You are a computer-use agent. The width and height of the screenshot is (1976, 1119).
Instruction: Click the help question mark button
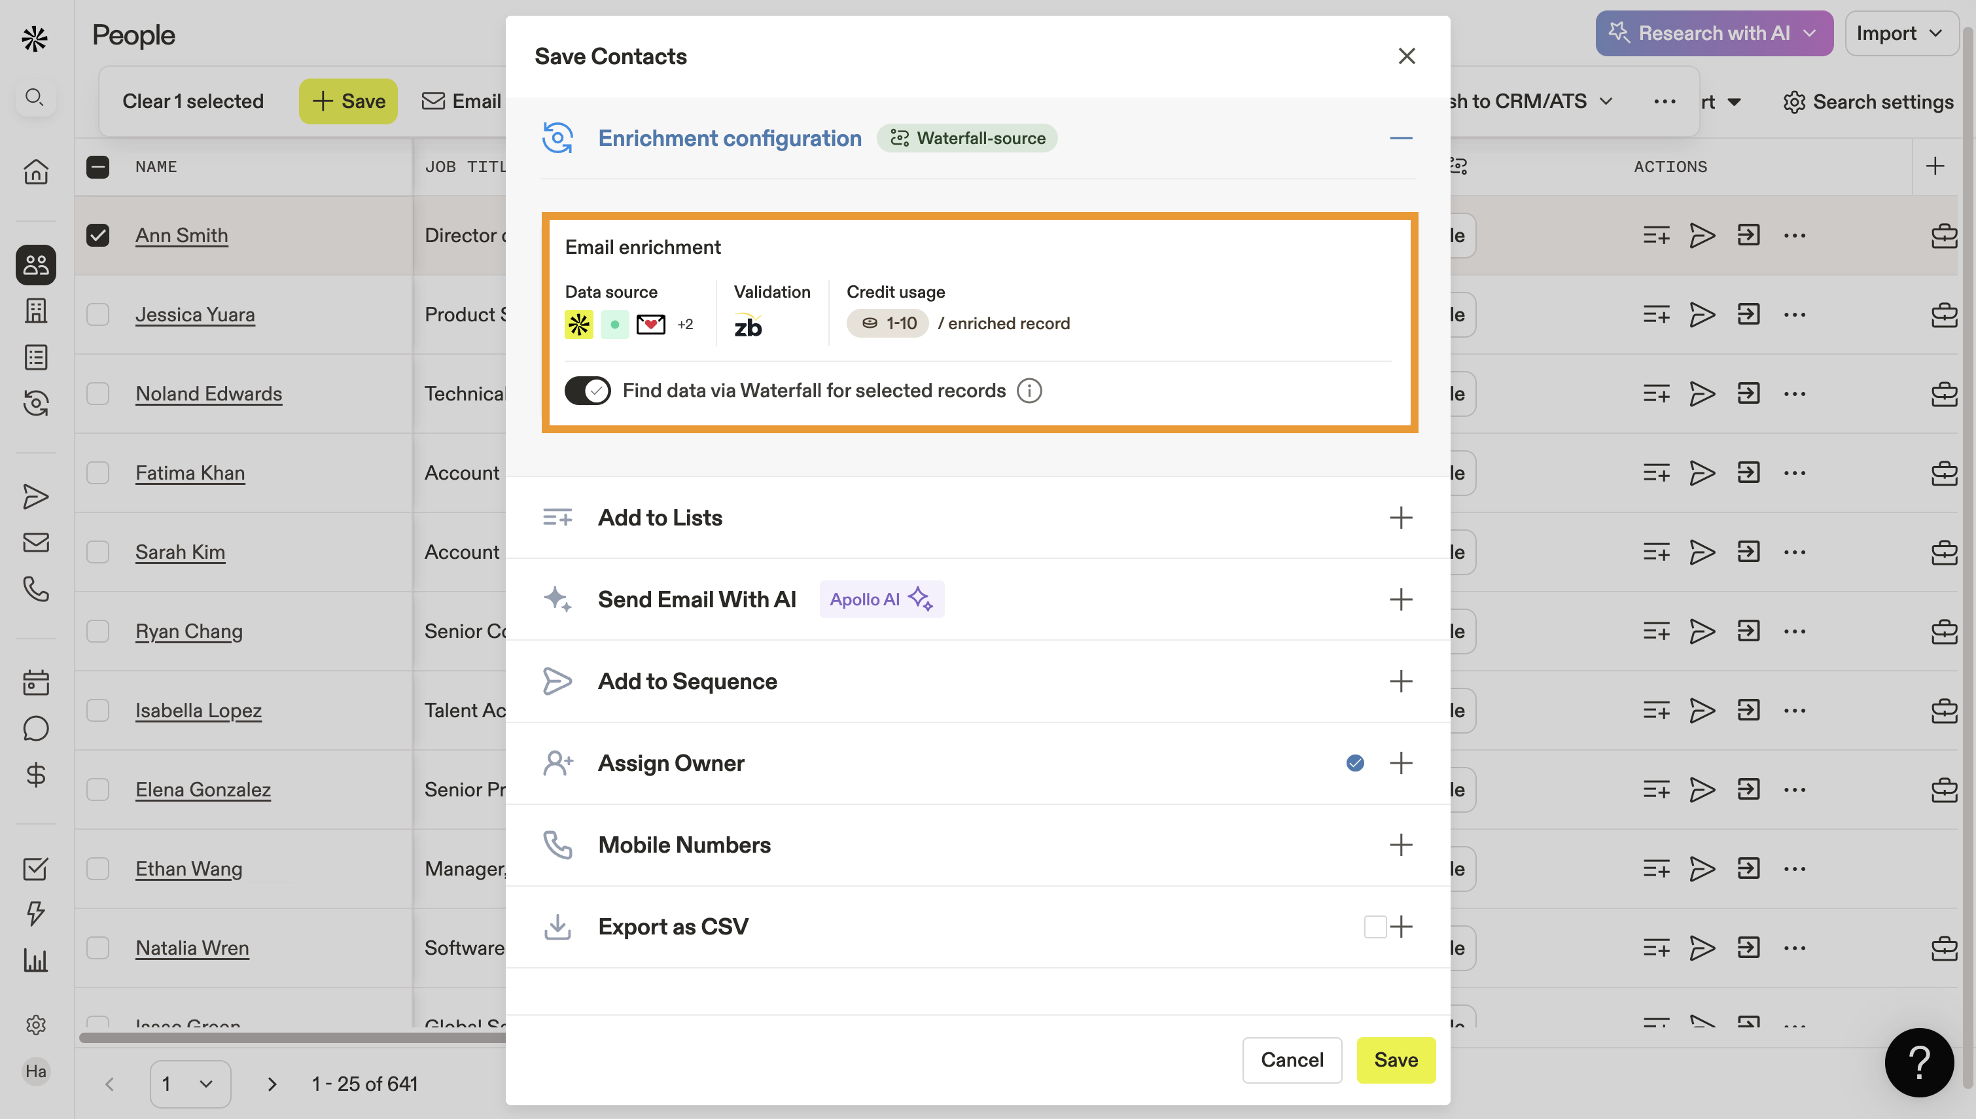tap(1918, 1061)
